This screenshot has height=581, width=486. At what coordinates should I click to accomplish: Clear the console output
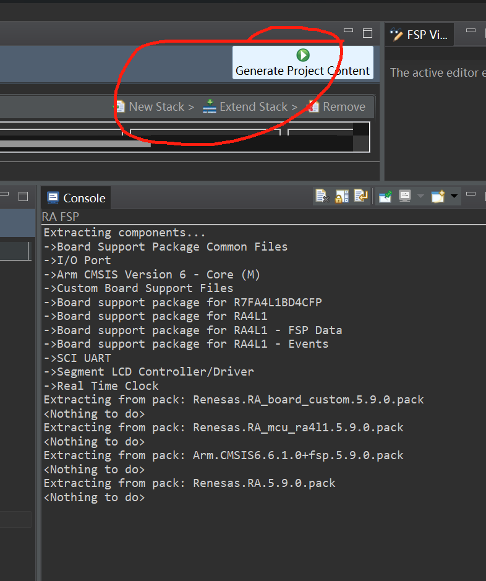tap(322, 196)
